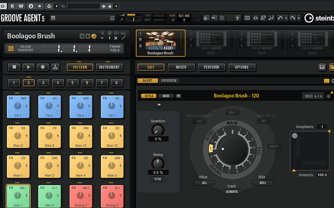
Task: Click the undo arrow icon
Action: click(x=280, y=18)
